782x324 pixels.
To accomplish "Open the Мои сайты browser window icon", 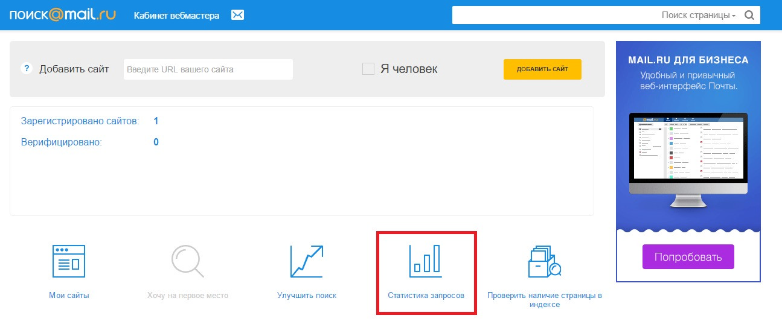I will (69, 261).
